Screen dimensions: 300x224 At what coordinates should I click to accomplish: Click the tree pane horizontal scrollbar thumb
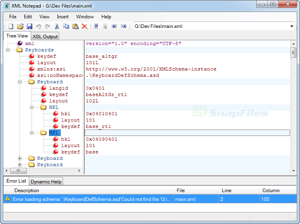tap(18, 171)
